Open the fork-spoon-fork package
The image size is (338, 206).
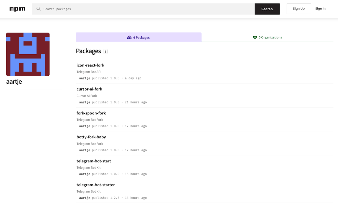click(91, 113)
